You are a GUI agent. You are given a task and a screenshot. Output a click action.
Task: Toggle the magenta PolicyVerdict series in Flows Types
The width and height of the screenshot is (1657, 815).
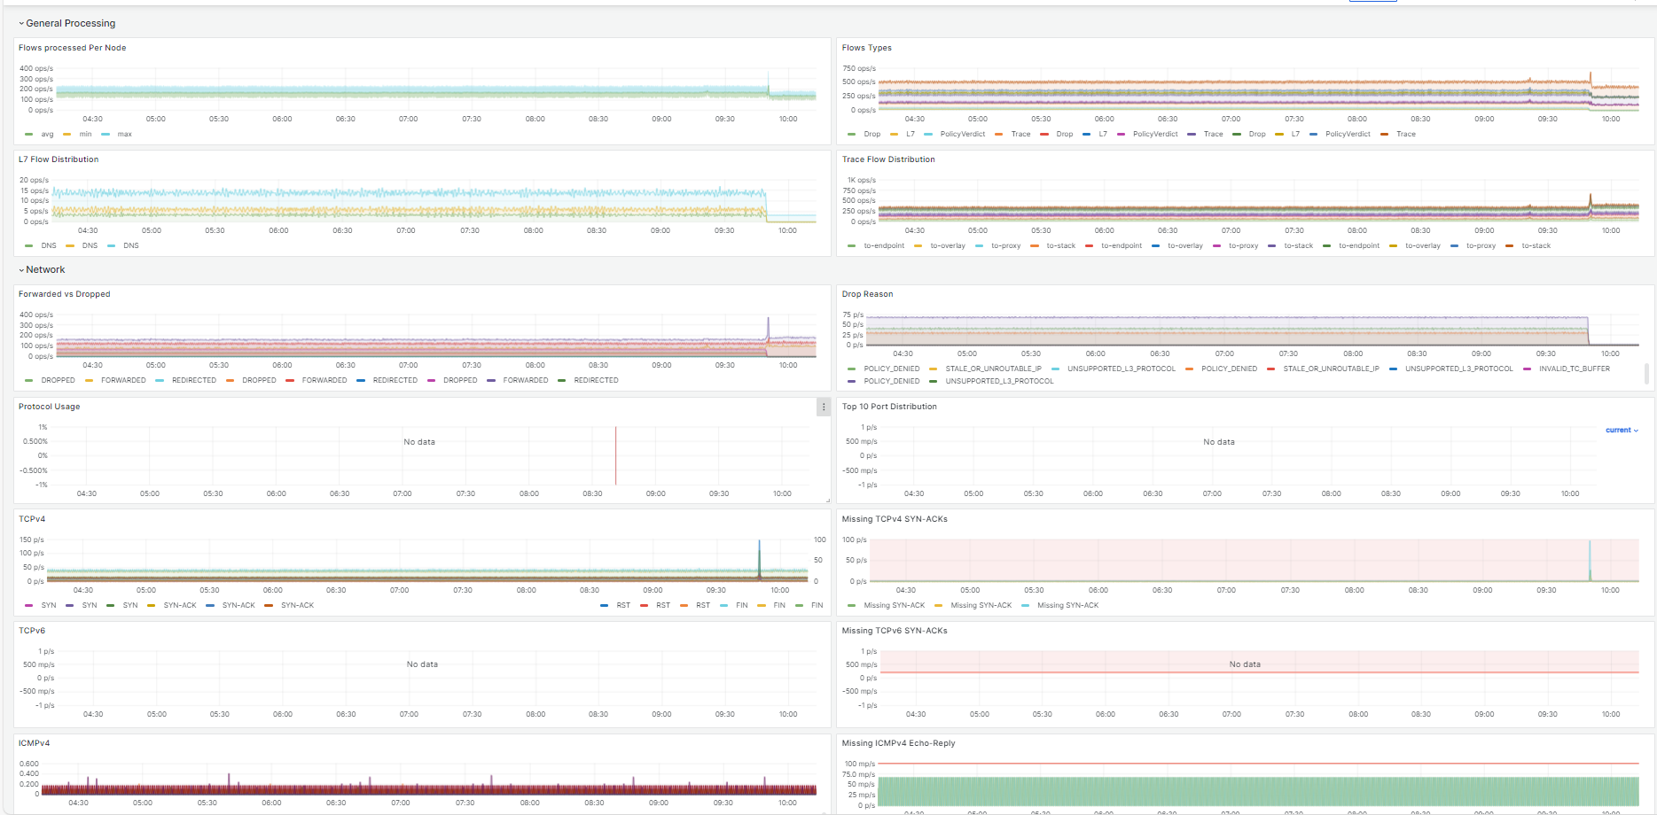pos(1155,135)
